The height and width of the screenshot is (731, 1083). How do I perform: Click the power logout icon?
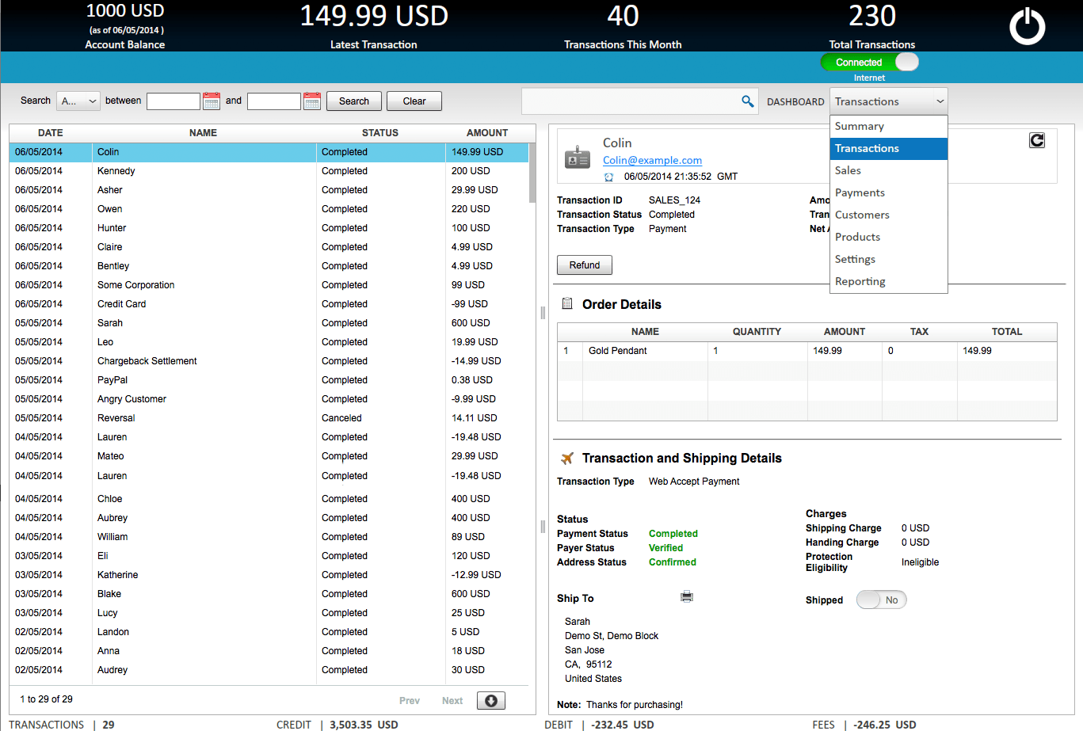click(x=1027, y=26)
